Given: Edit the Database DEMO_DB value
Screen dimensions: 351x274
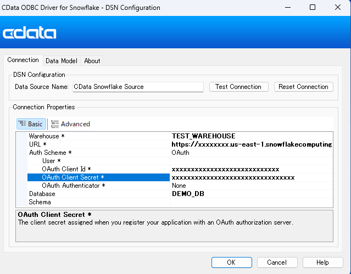Looking at the screenshot, I should click(251, 194).
